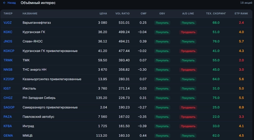Image resolution: width=254 pixels, height=140 pixels.
Task: Open the KFBA ticker link
Action: click(8, 126)
